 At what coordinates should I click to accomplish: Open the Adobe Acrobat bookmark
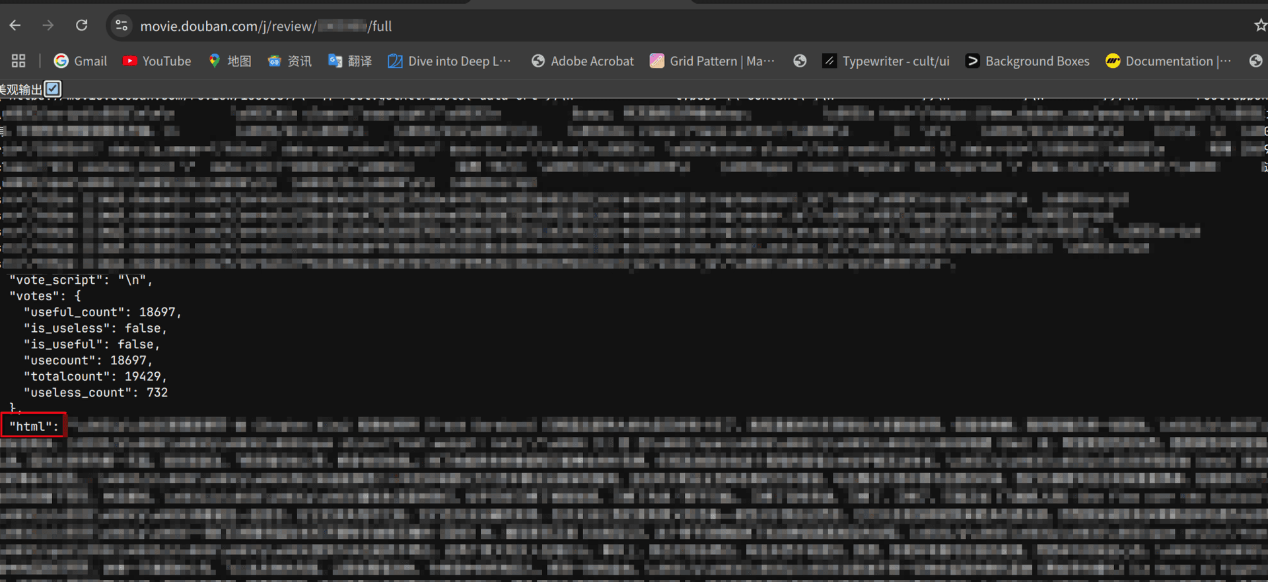582,61
